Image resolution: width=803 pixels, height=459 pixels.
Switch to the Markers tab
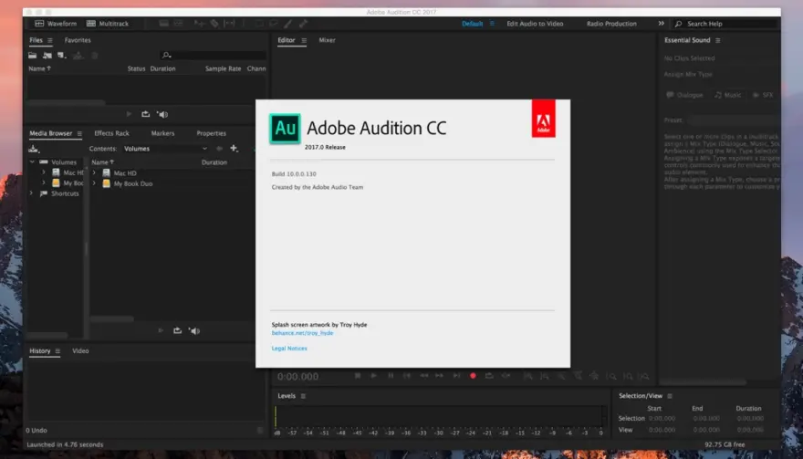(162, 133)
